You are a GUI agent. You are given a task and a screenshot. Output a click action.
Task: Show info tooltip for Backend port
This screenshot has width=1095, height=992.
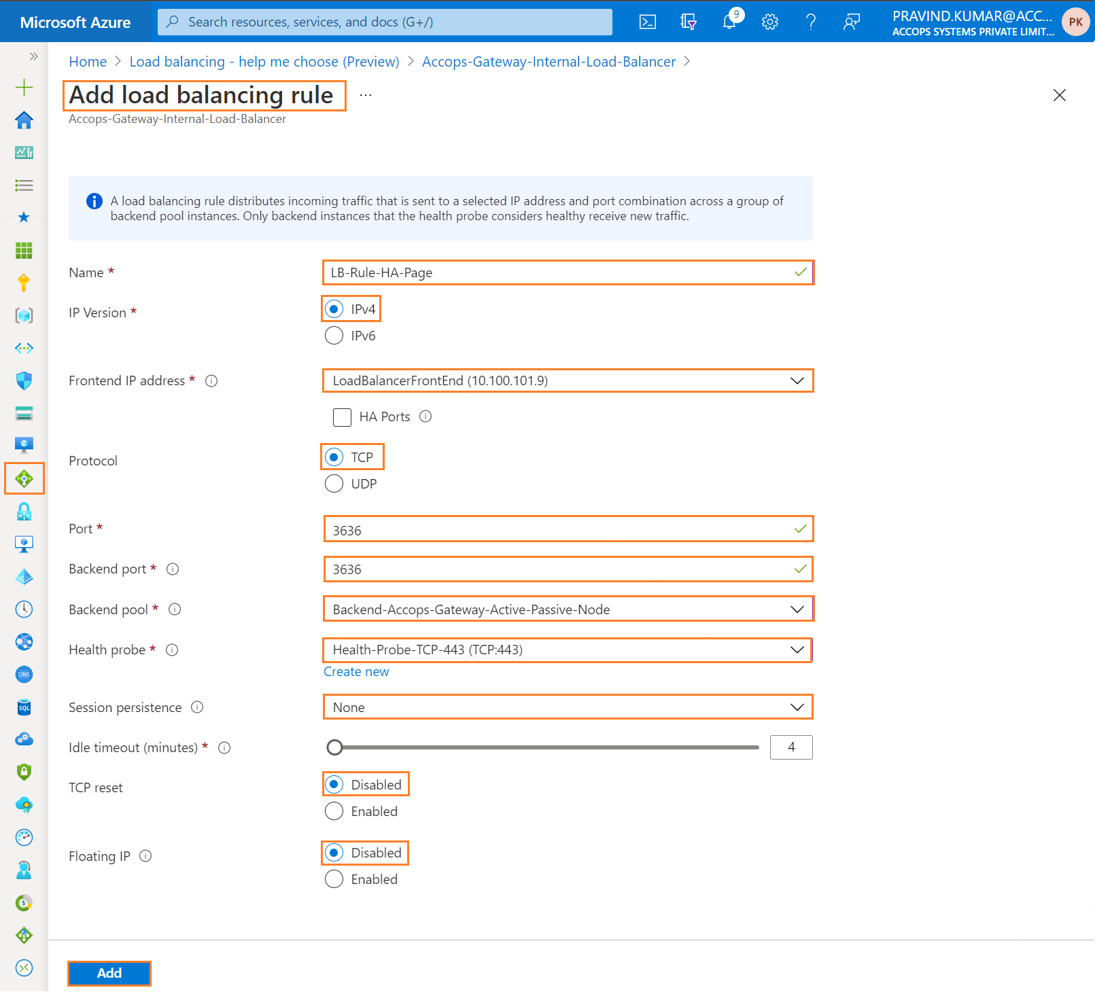(173, 569)
